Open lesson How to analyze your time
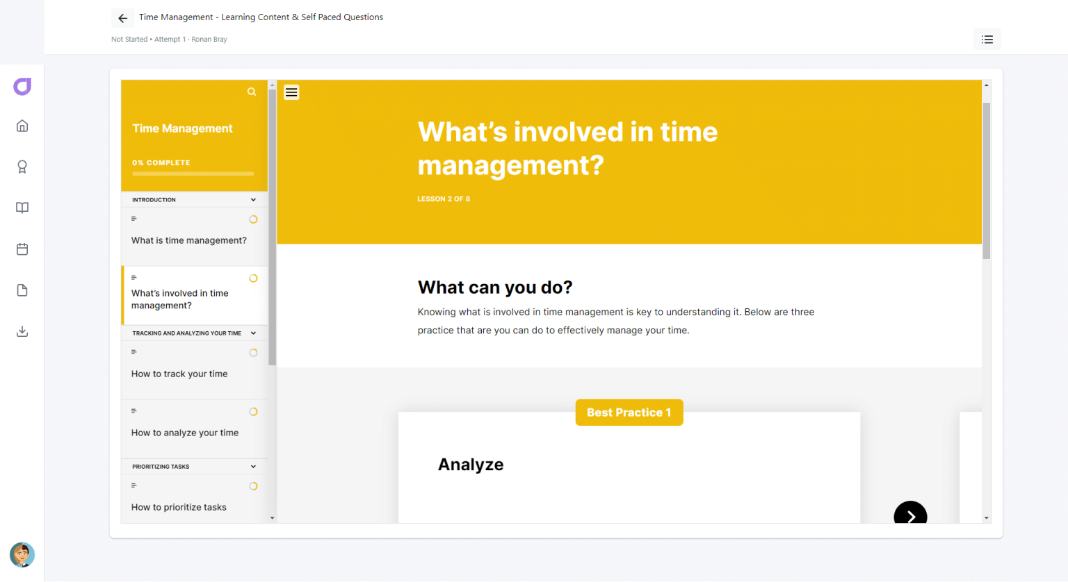Screen dimensions: 1068x582 coord(195,429)
